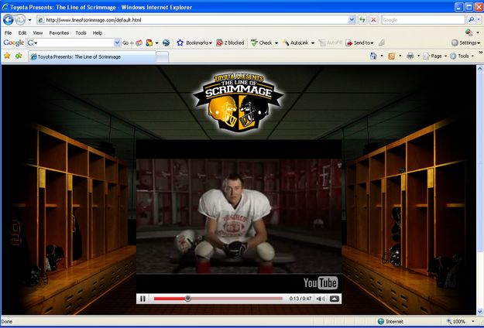Click the Line of Scrimmage helmet logo
This screenshot has height=328, width=484.
coord(239,102)
